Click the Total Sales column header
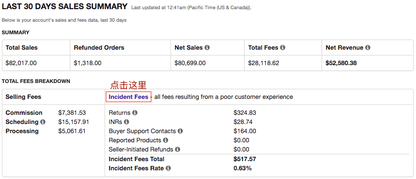The image size is (416, 179). point(22,48)
